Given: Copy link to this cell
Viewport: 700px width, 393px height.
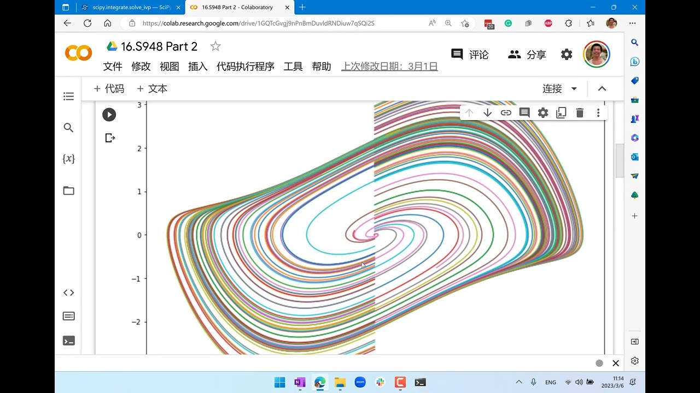Looking at the screenshot, I should tap(506, 113).
